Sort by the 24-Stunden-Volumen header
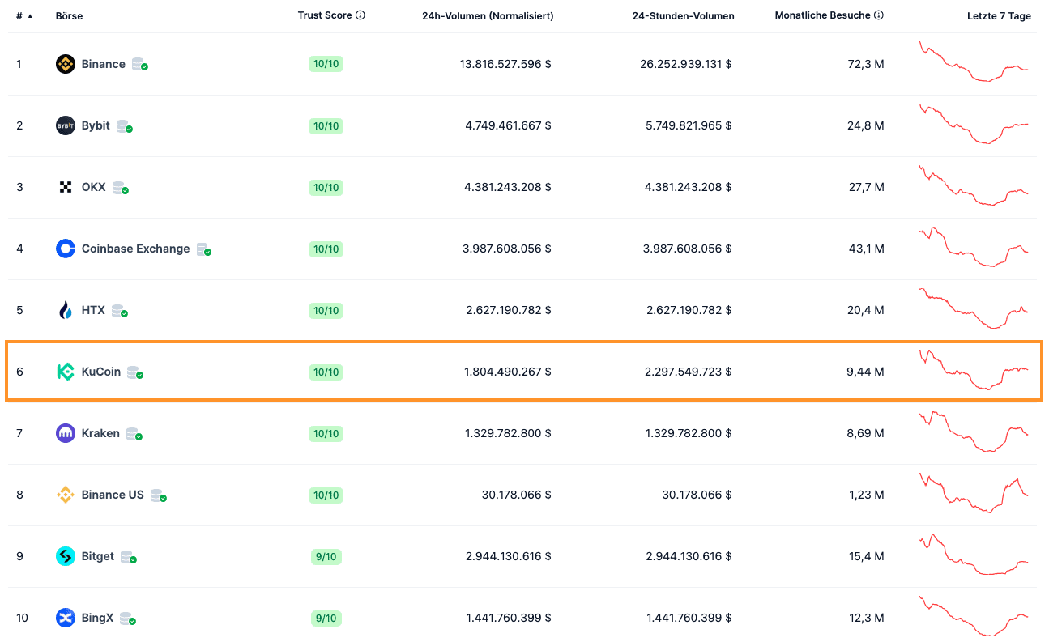 coord(684,16)
